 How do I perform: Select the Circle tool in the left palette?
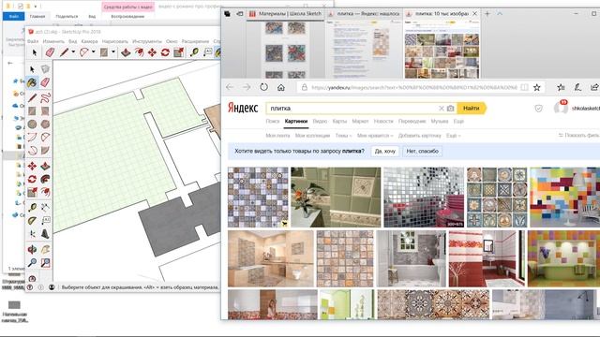32,124
